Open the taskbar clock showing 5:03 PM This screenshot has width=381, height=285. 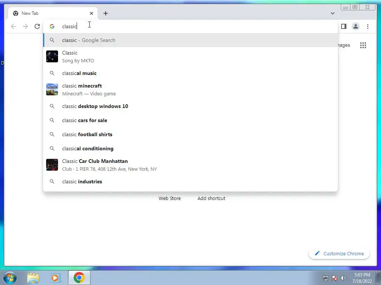(362, 278)
